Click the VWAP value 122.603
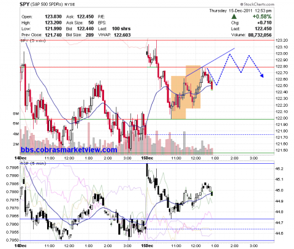The width and height of the screenshot is (294, 249). pyautogui.click(x=122, y=35)
